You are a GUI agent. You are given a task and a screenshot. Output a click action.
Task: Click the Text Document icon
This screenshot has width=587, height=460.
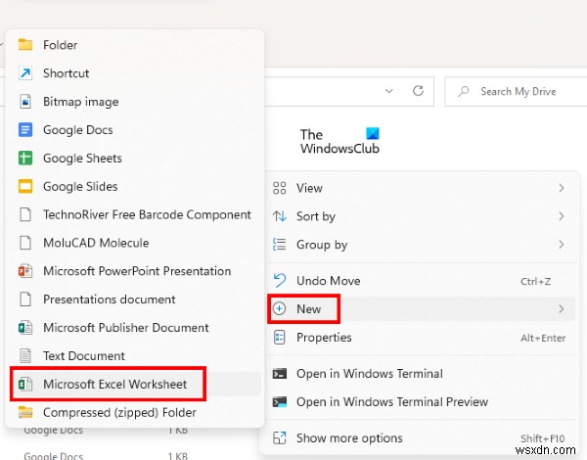tap(25, 356)
